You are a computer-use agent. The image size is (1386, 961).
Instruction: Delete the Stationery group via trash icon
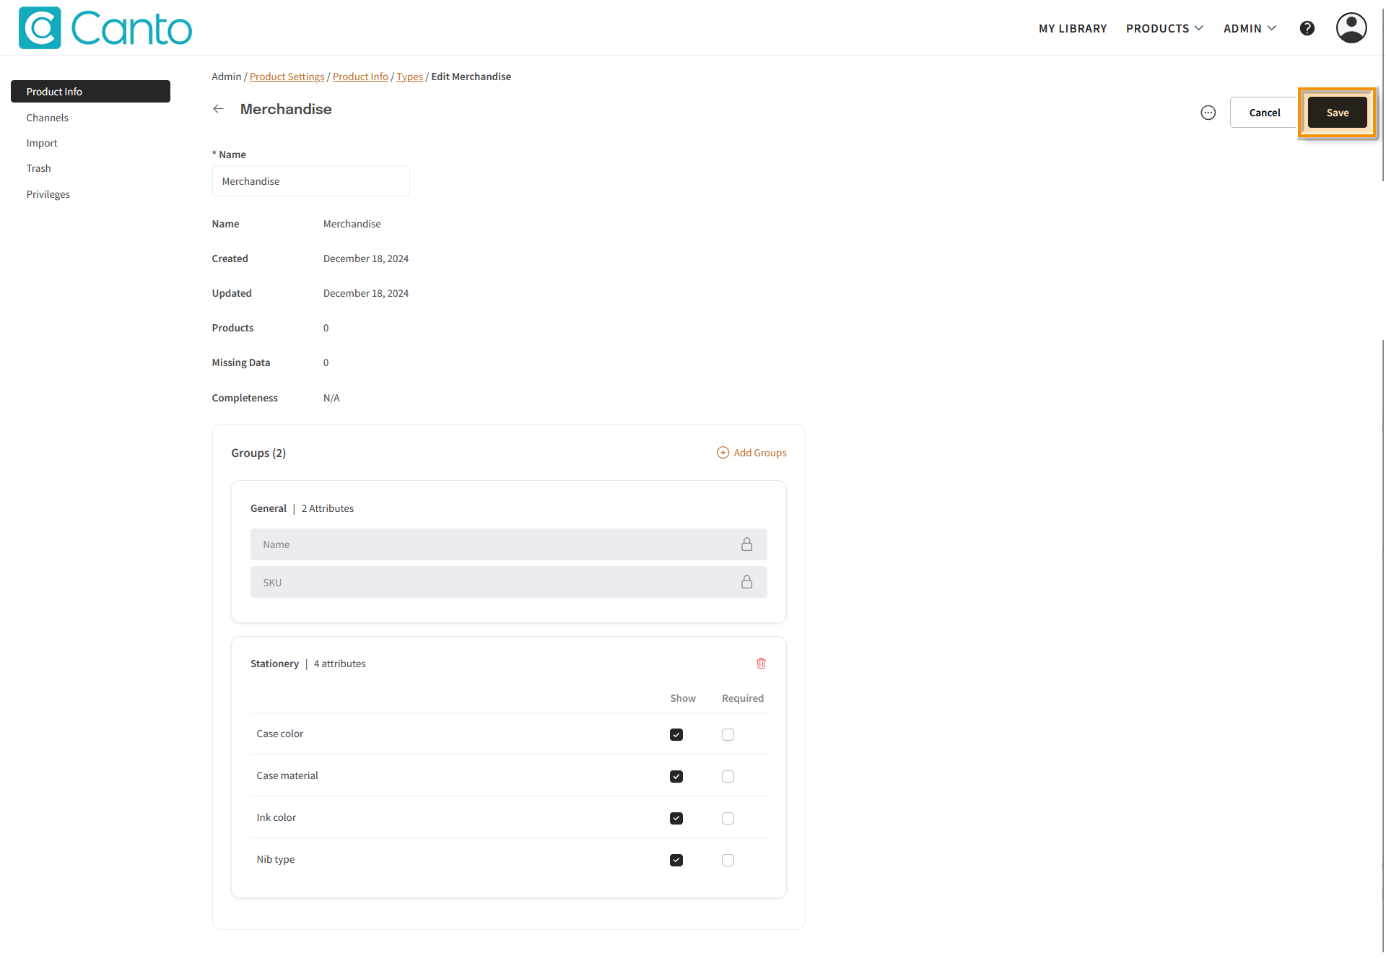[x=761, y=663]
